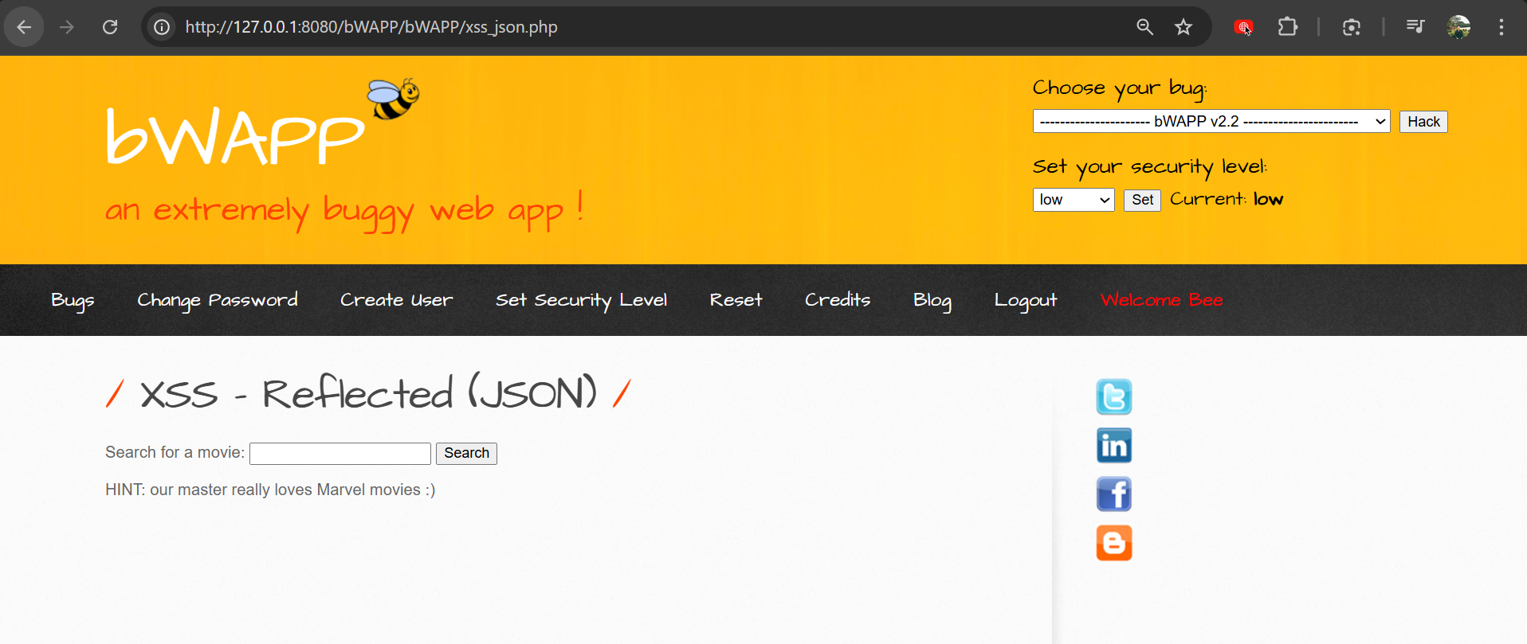Click the browser back arrow
This screenshot has width=1527, height=644.
pos(24,27)
